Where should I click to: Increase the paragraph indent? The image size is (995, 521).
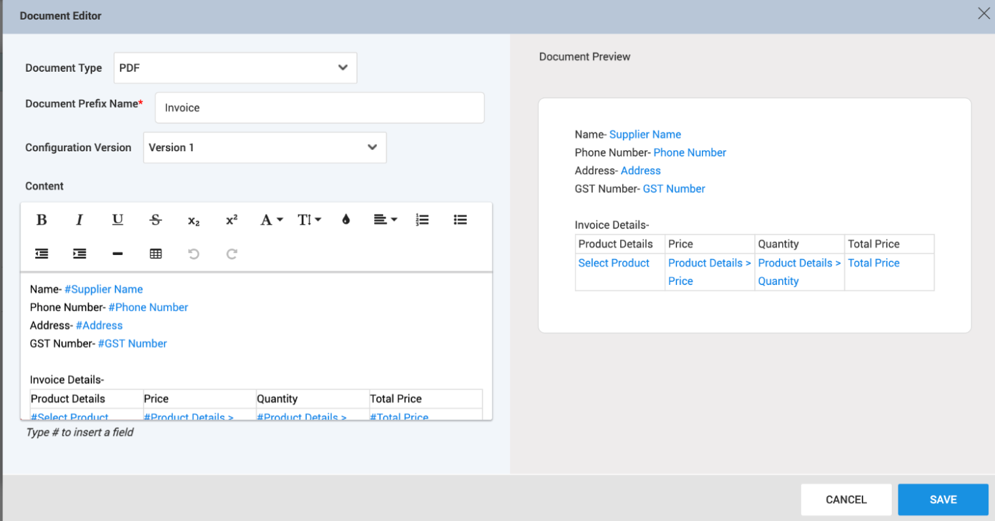click(x=80, y=254)
